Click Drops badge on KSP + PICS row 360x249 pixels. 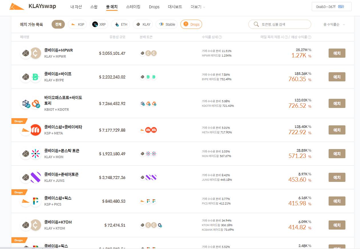pyautogui.click(x=19, y=192)
